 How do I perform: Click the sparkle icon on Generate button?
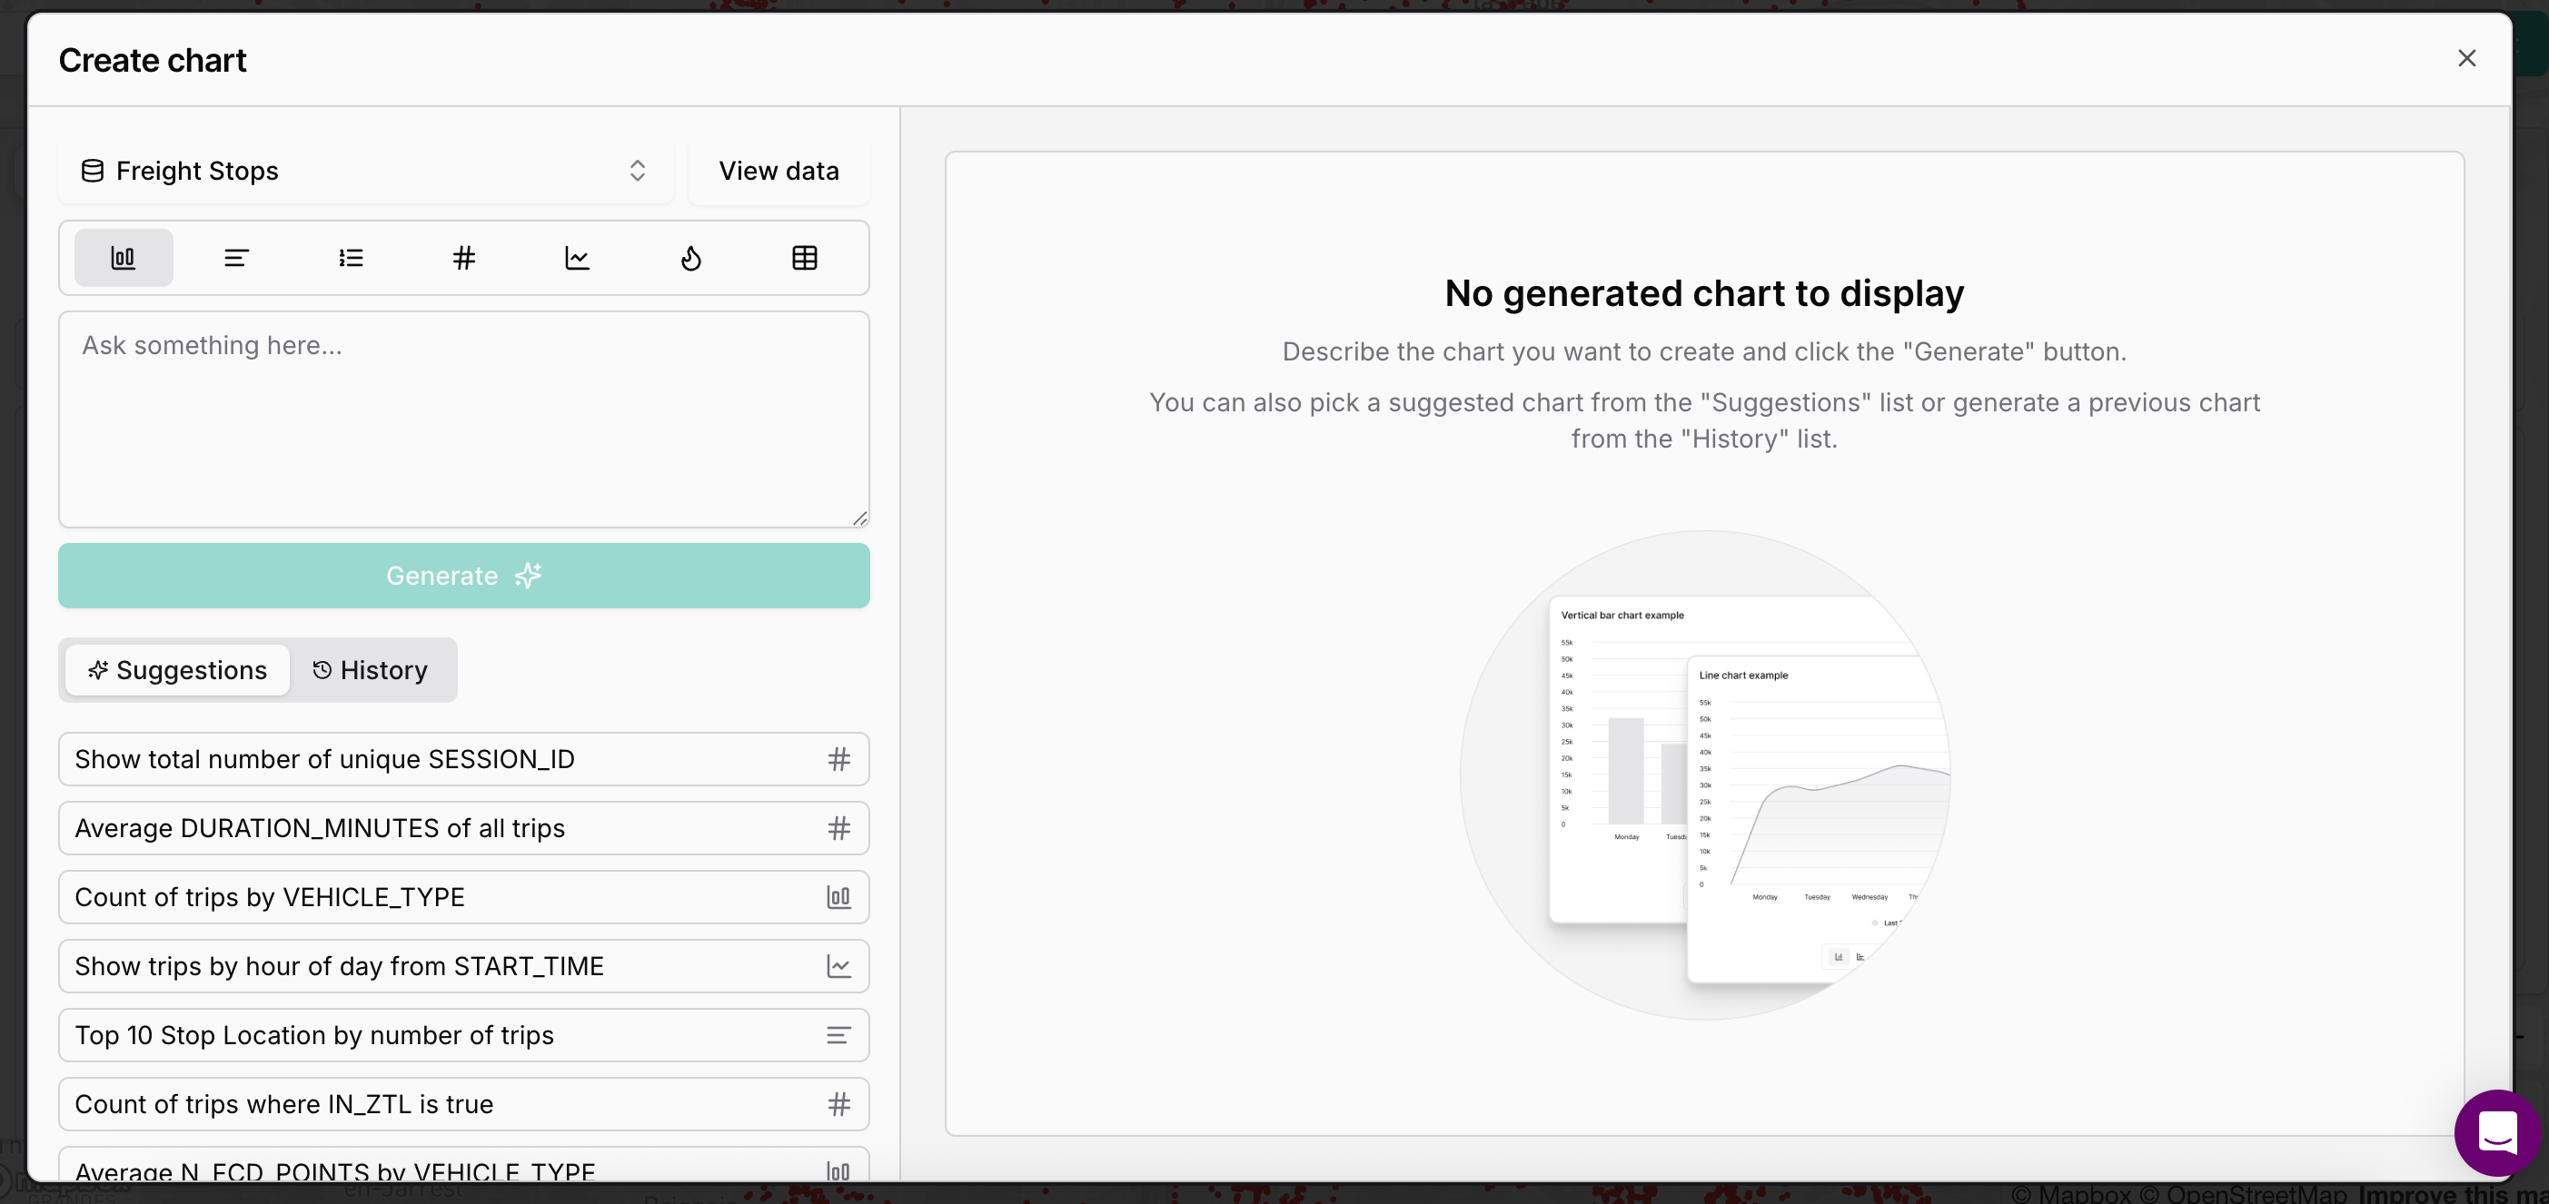click(528, 576)
